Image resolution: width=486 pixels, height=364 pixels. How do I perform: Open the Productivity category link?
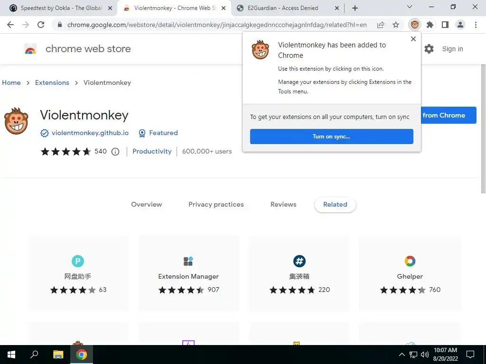click(x=152, y=151)
